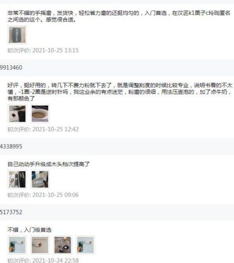
Task: Click the reviewer ID 9913460
Action: [x=11, y=68]
